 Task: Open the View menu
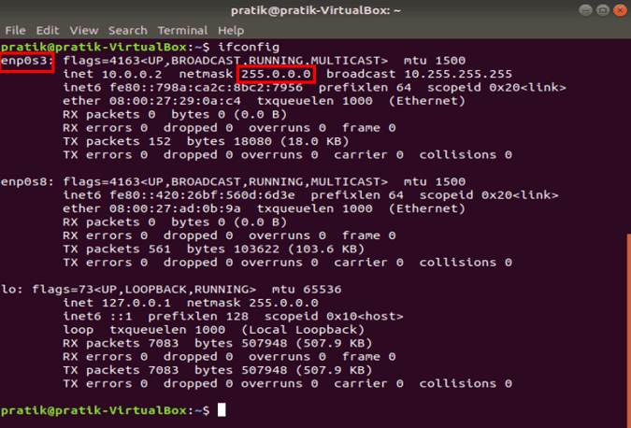84,31
